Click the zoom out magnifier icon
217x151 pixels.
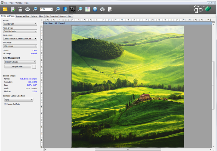pyautogui.click(x=35, y=9)
